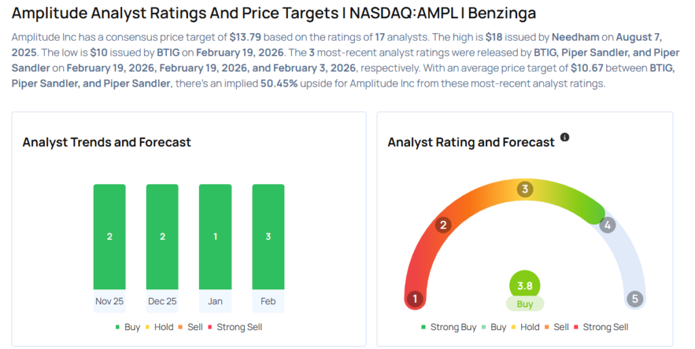
Task: Click the Feb green bar
Action: [x=268, y=237]
